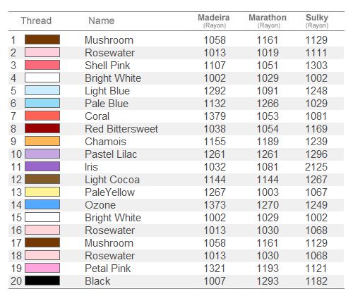Click the Name column header
Image resolution: width=353 pixels, height=296 pixels.
(102, 20)
